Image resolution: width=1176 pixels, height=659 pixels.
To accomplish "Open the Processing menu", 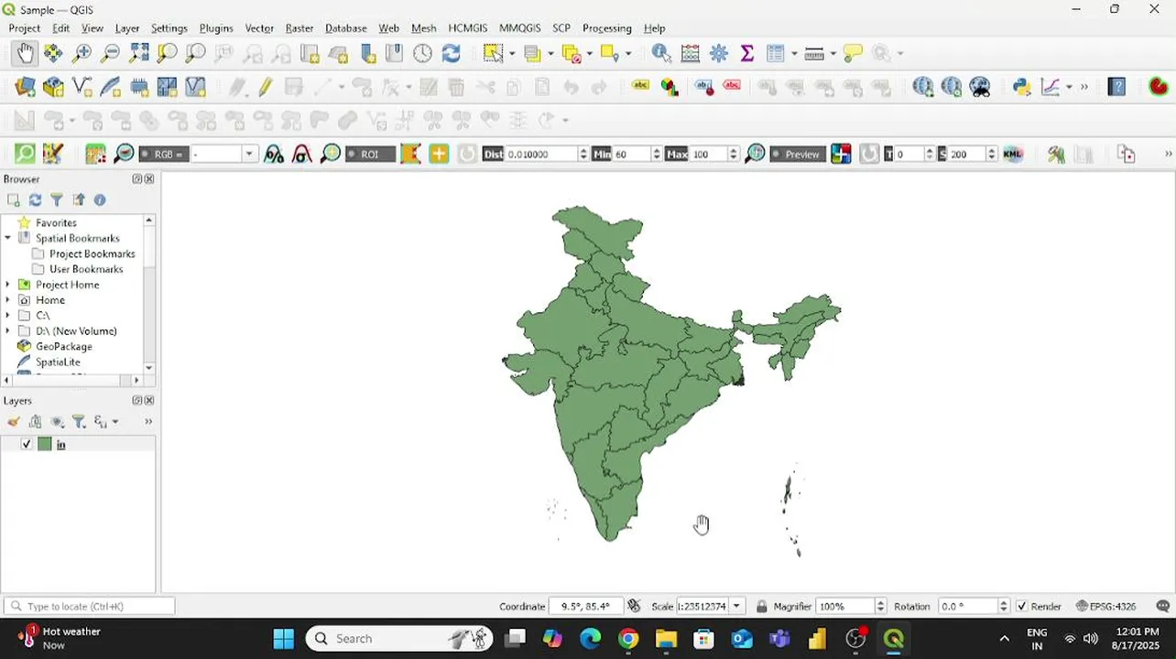I will [607, 28].
